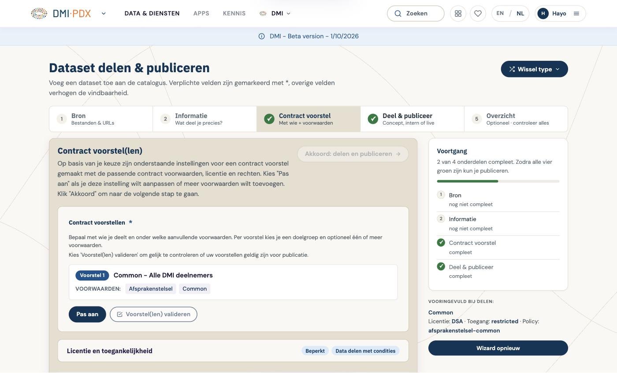Click the info icon in Beta banner

261,36
